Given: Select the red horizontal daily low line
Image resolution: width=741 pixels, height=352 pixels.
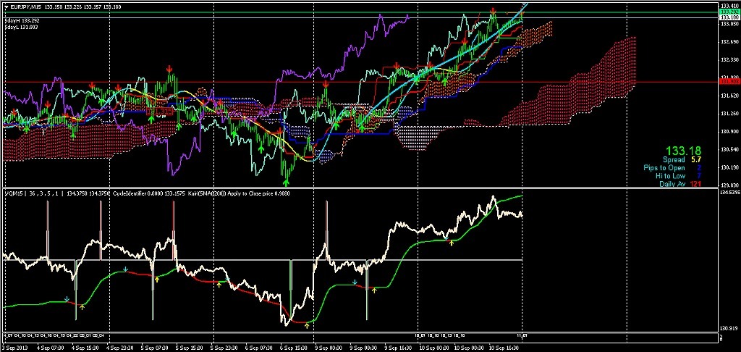Looking at the screenshot, I should click(359, 82).
